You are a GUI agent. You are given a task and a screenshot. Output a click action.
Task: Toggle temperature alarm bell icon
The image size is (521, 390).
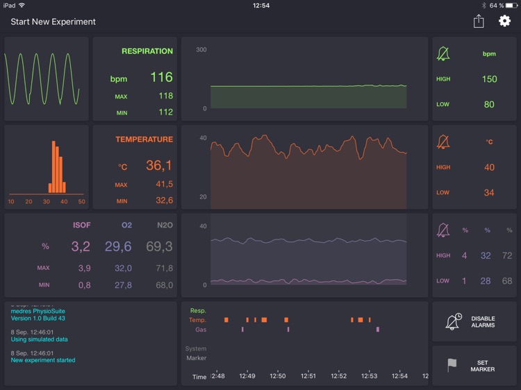(443, 142)
